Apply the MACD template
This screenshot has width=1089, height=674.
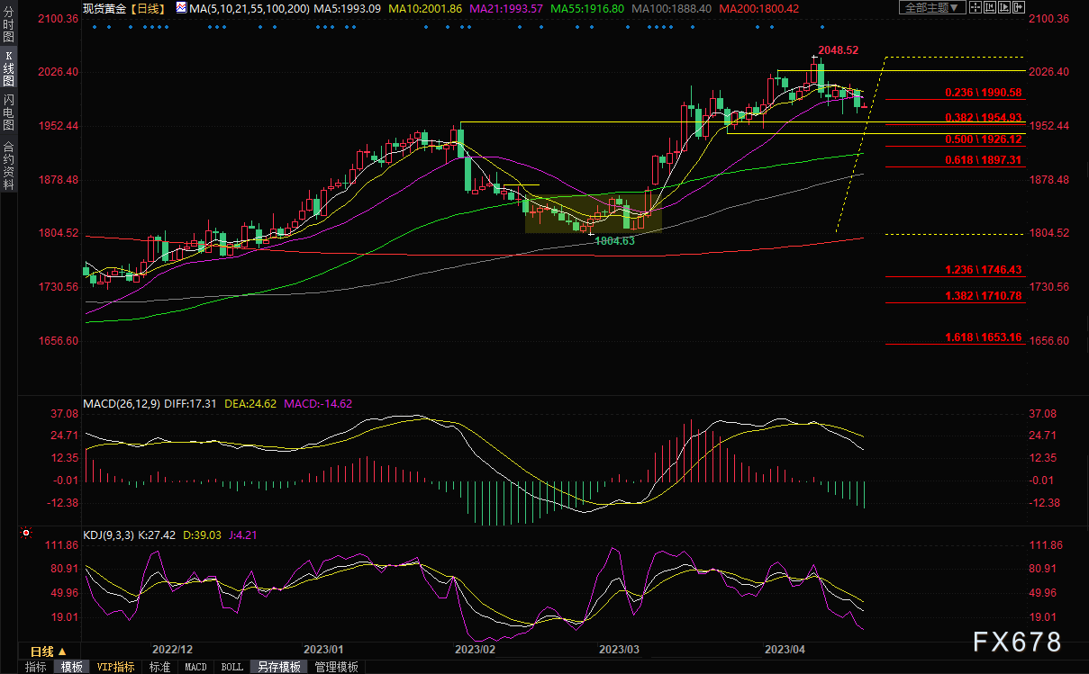click(195, 667)
